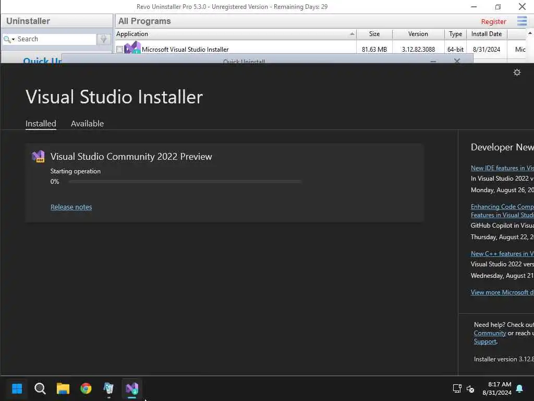Click 'Visual Studio Community 2022 Preview' title
The image size is (534, 401).
[x=131, y=157]
